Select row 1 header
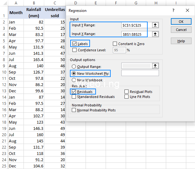 [4, 13]
